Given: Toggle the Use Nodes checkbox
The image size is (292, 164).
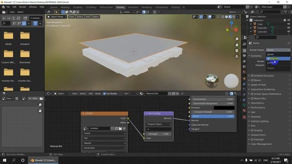Looking at the screenshot, I should coord(104,93).
